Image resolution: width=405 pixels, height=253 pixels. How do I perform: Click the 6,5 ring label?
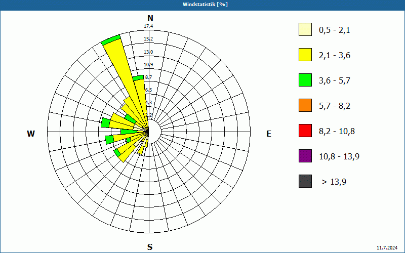pyautogui.click(x=148, y=90)
